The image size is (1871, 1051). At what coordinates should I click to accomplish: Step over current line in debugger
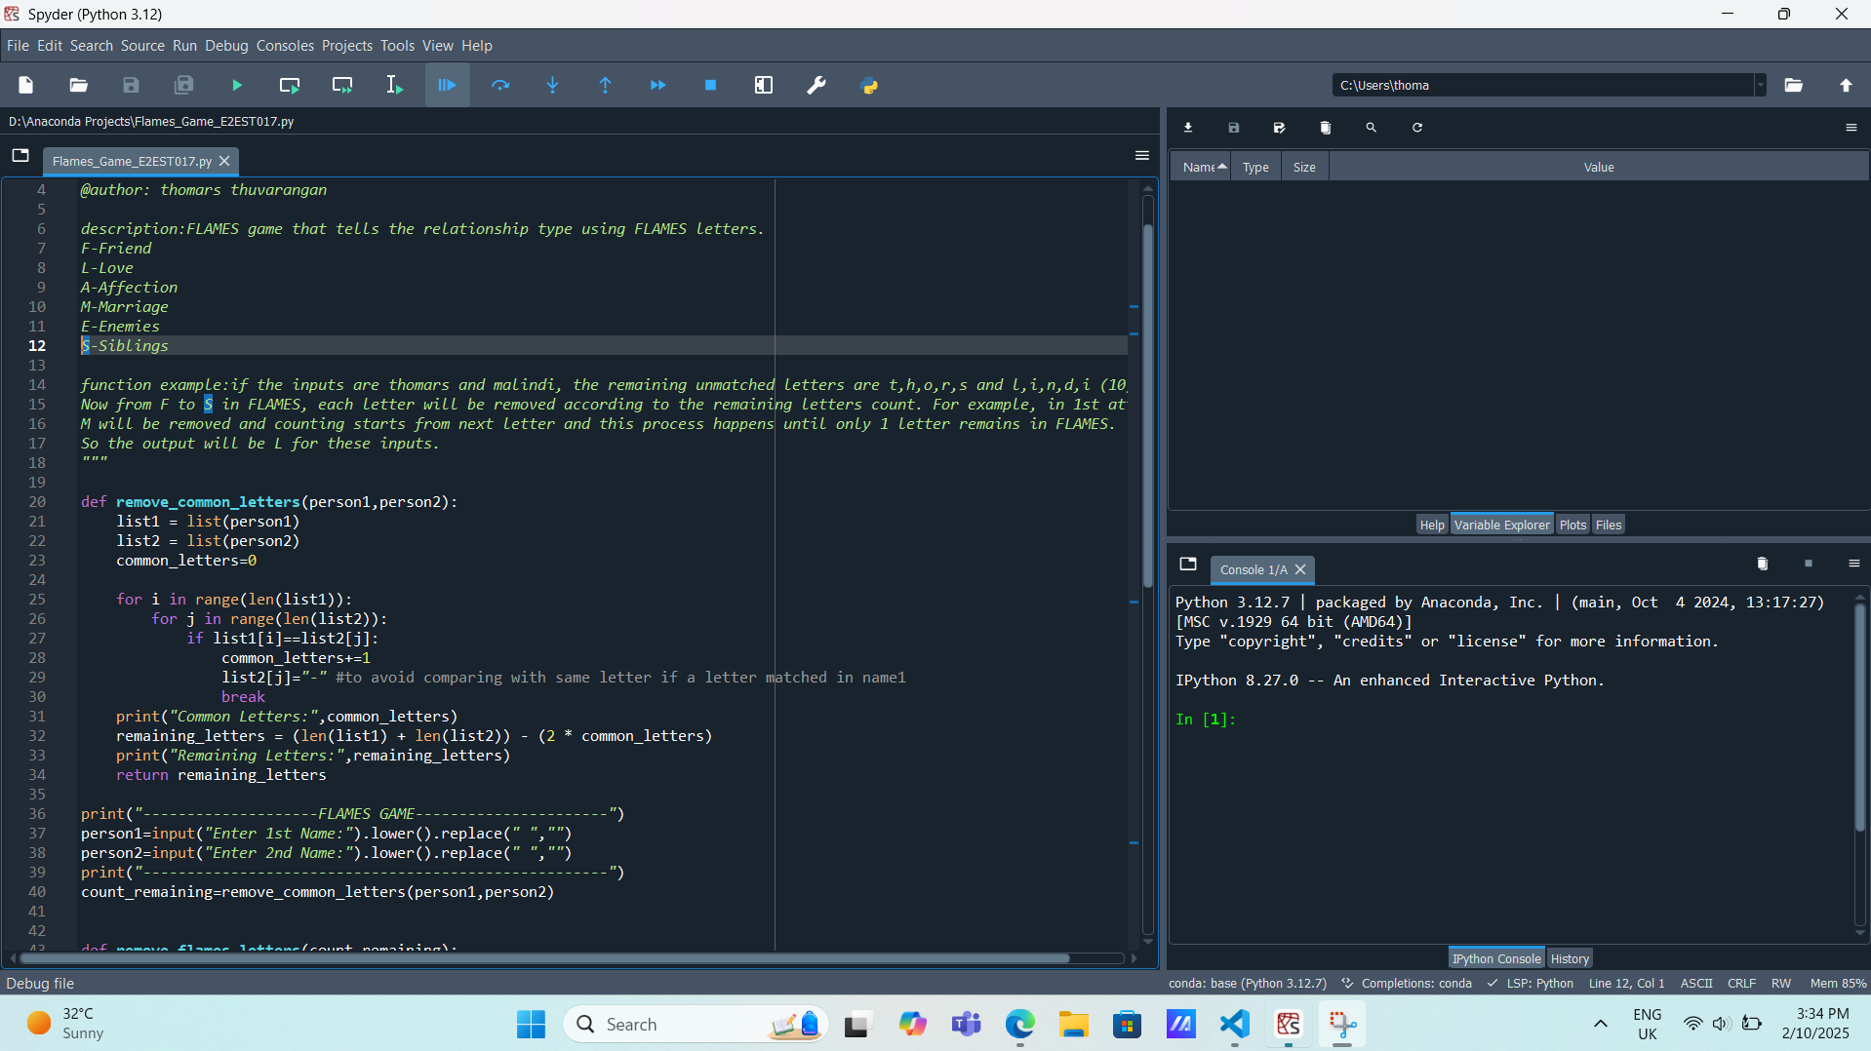[500, 86]
